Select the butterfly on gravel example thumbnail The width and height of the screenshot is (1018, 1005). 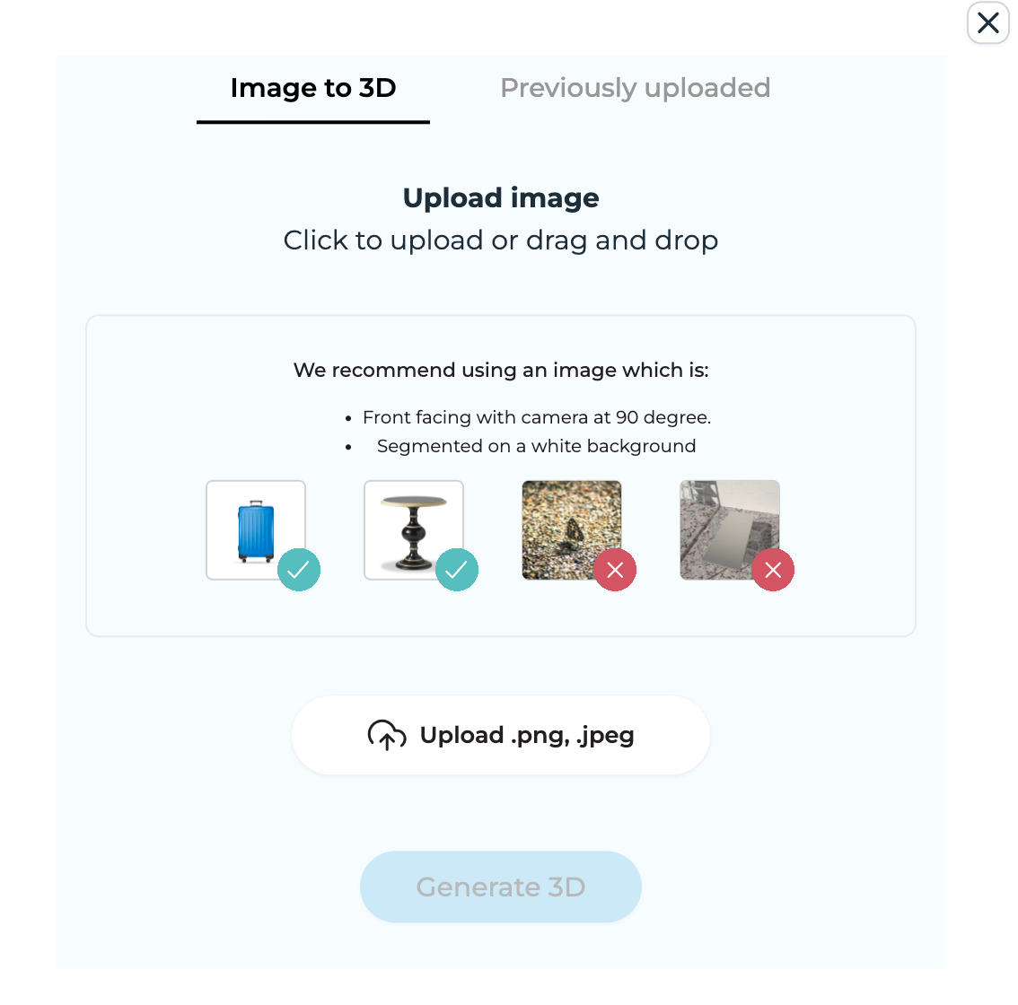point(571,530)
